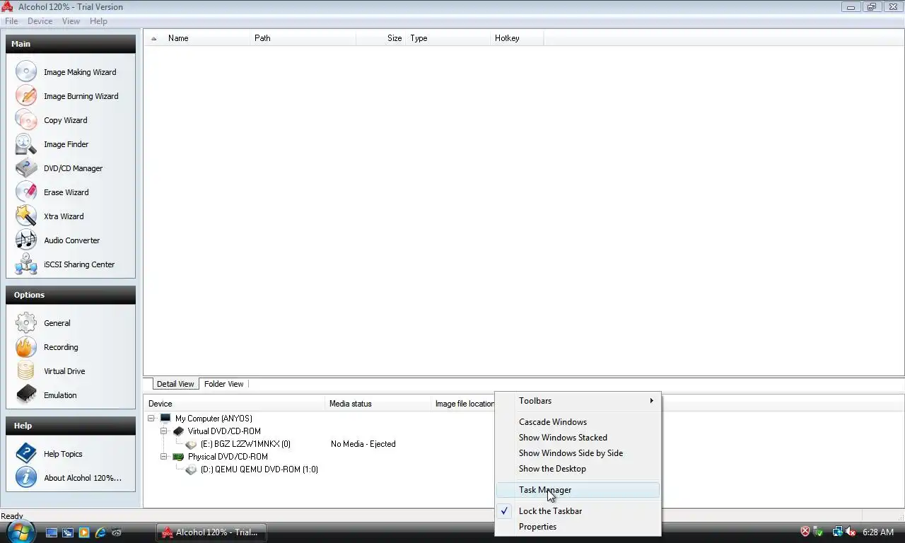Launch Windows Media Player from quick launch

point(84,532)
